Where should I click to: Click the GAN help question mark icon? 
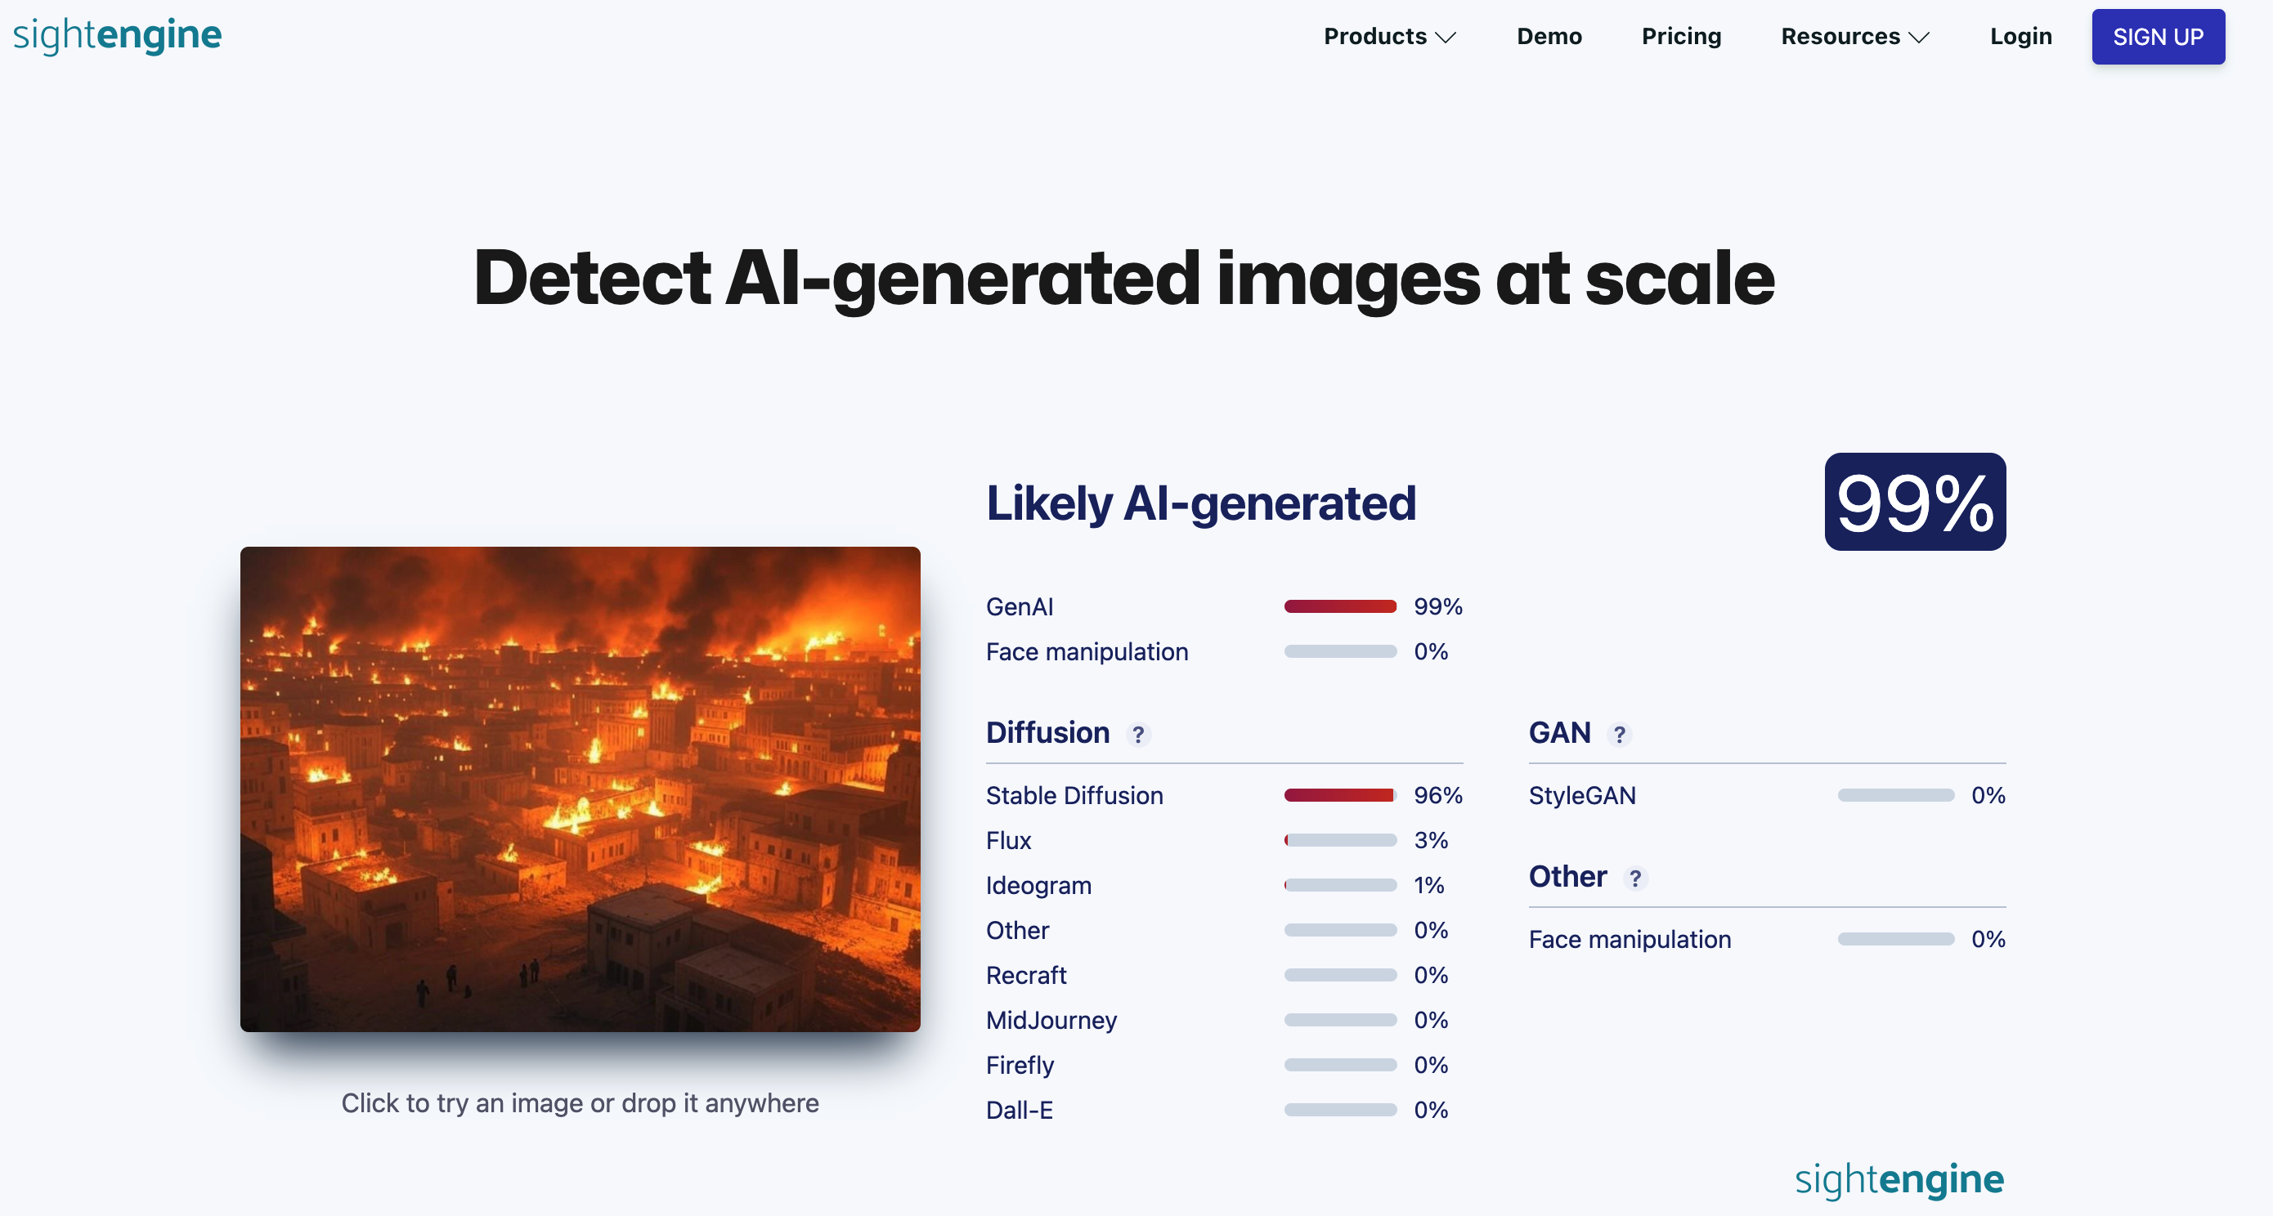(1619, 734)
